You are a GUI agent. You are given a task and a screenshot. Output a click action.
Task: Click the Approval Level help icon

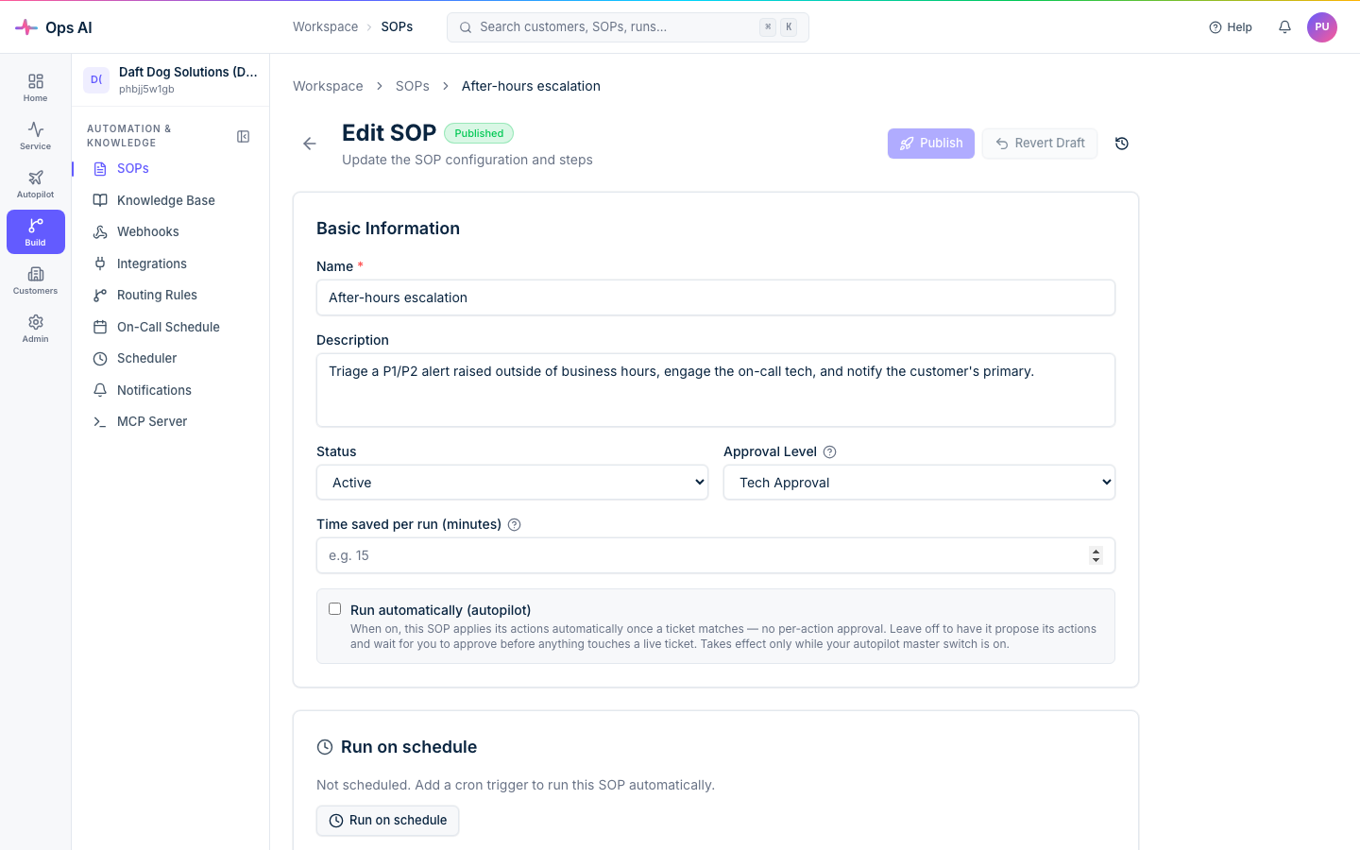(830, 452)
